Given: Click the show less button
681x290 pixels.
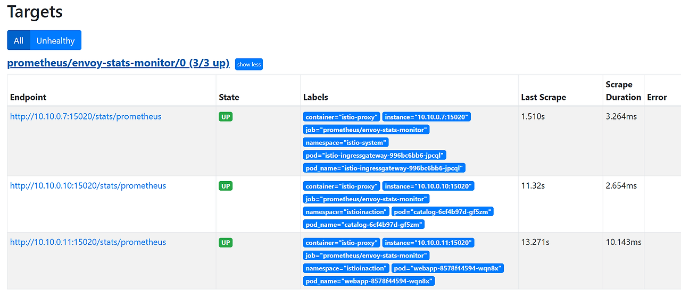Looking at the screenshot, I should [249, 64].
